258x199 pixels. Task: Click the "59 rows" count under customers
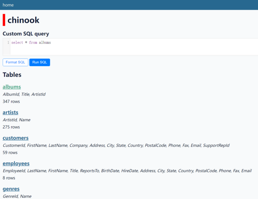point(10,153)
